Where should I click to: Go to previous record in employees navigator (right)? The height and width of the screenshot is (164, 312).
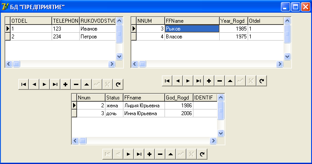[178, 81]
